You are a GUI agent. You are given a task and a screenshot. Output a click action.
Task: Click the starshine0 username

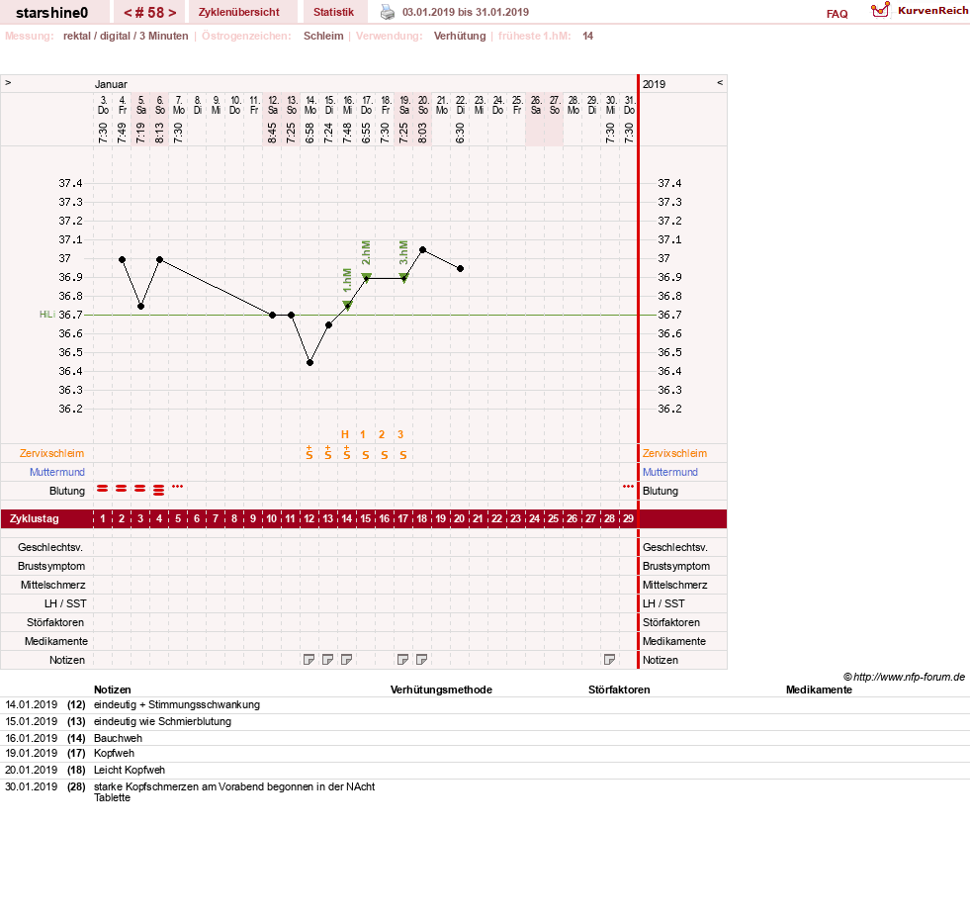52,13
